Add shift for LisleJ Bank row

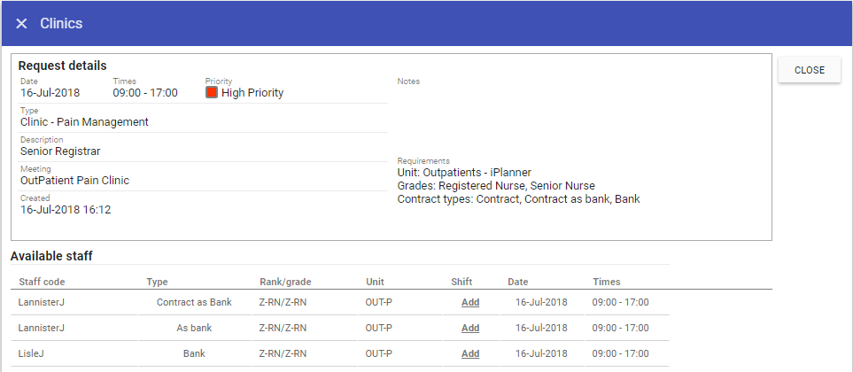[470, 353]
